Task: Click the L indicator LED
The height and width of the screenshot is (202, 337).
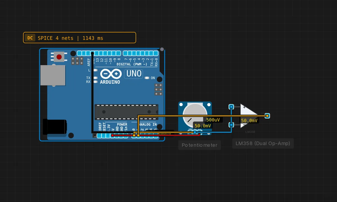Action: [x=95, y=70]
